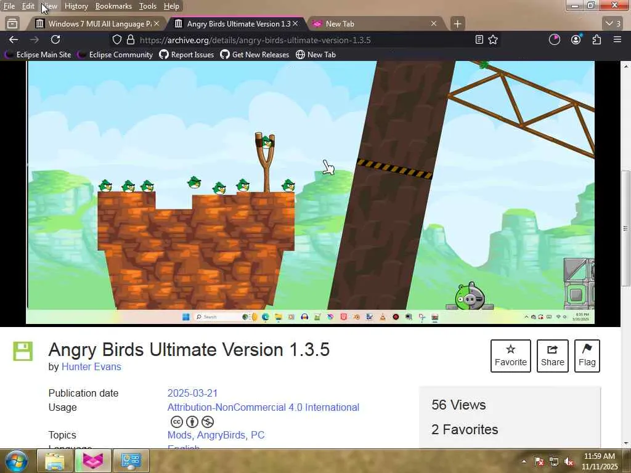Screen dimensions: 631x473
Task: Open Hunter Evans author link
Action: [91, 367]
